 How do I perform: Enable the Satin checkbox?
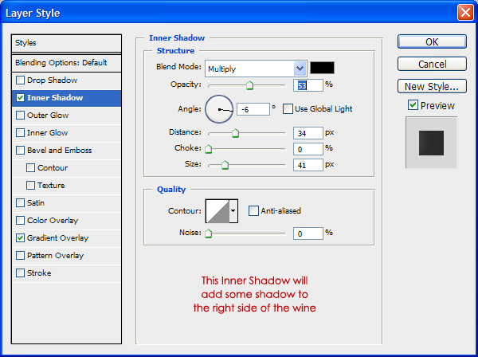pos(20,202)
